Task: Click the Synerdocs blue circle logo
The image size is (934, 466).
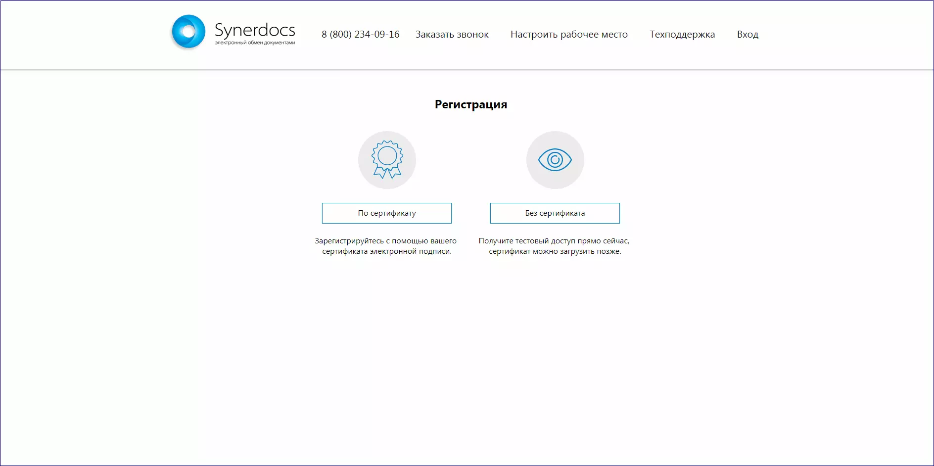Action: point(188,32)
